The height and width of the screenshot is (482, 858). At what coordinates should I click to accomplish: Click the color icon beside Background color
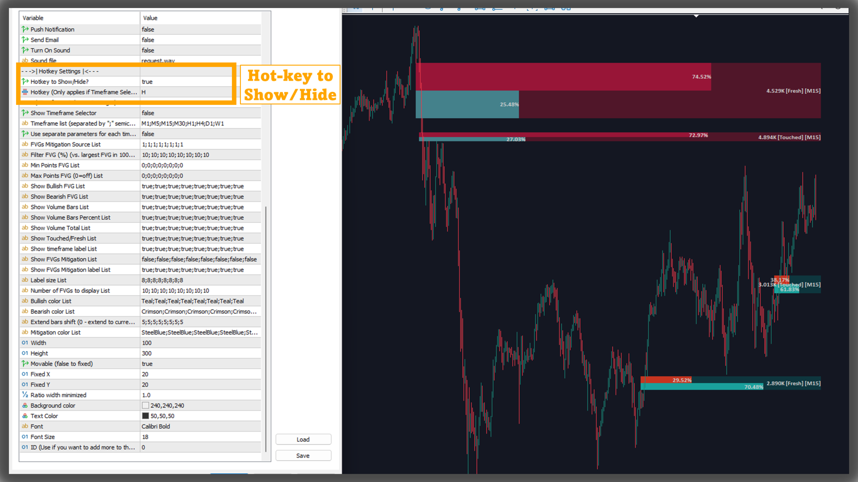tap(25, 405)
